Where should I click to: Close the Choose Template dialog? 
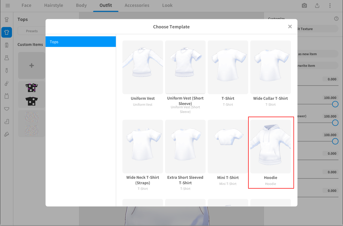pos(290,26)
